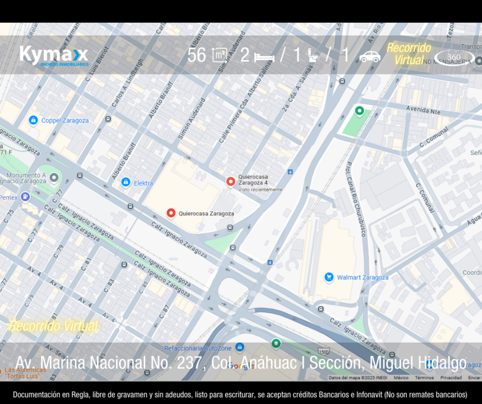Click the bathroom toilet icon

click(313, 55)
